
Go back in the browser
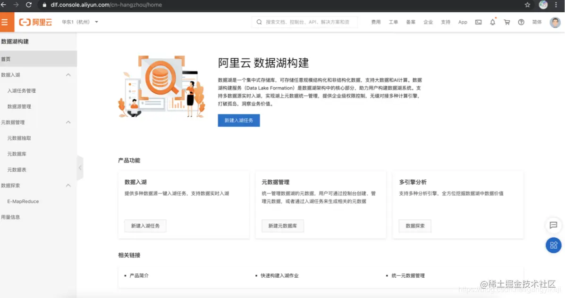[4, 5]
